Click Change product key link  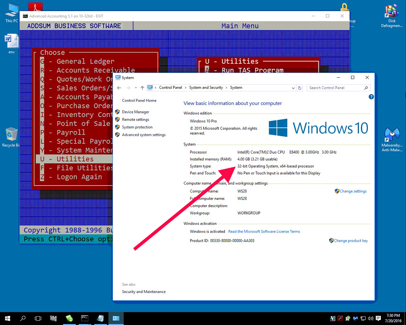pos(350,241)
